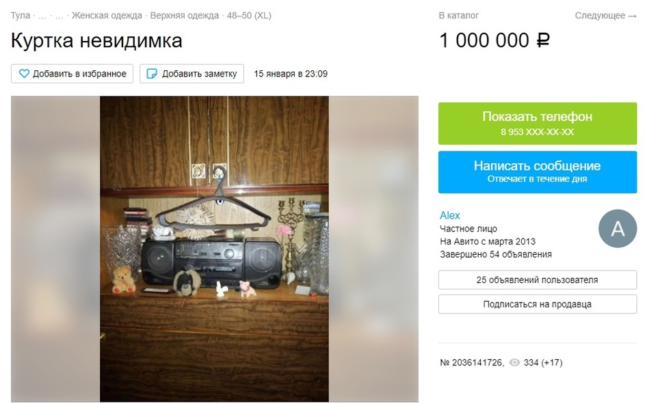Screen dimensions: 645x403
Task: Click the ruble currency sign
Action: coord(542,40)
